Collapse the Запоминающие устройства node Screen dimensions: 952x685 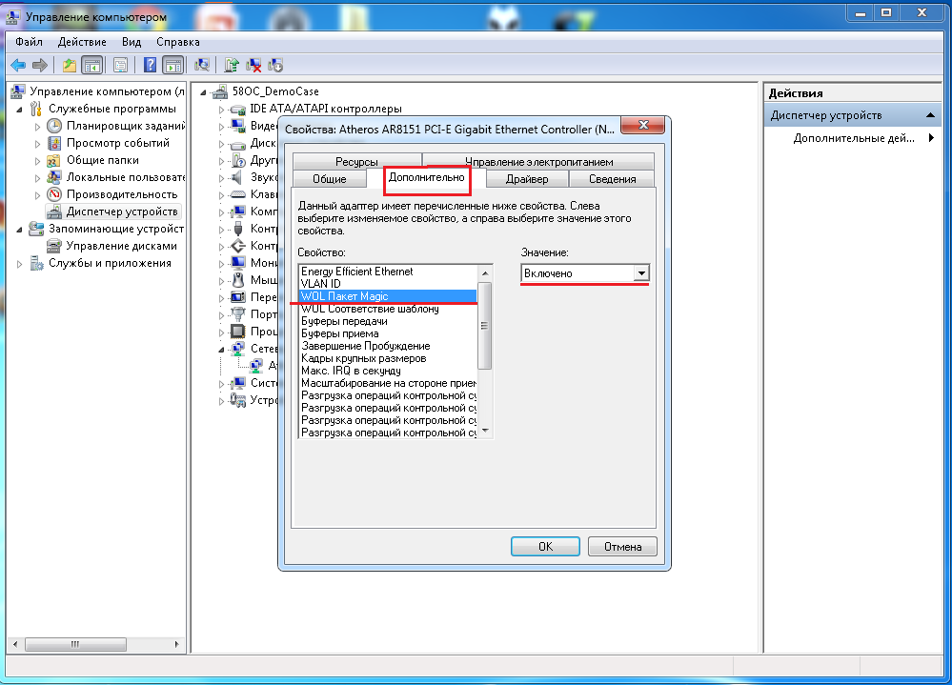click(19, 230)
